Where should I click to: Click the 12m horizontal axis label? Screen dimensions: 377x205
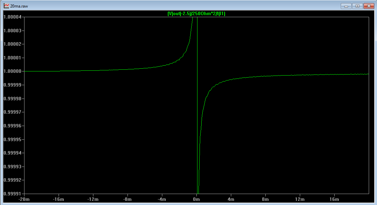coord(300,199)
